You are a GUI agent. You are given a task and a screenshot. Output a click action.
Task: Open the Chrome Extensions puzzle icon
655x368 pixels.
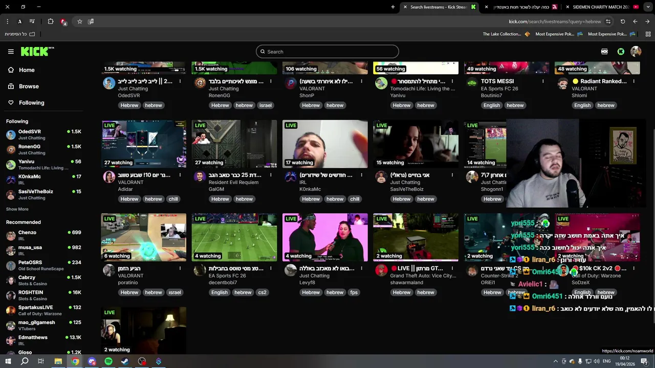(x=50, y=21)
